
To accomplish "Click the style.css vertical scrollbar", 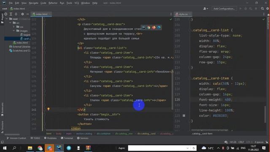I will click(x=265, y=114).
